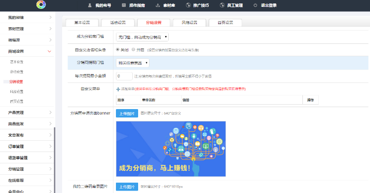Open the 购买任意商品 dropdown
The image size is (370, 193).
[132, 63]
